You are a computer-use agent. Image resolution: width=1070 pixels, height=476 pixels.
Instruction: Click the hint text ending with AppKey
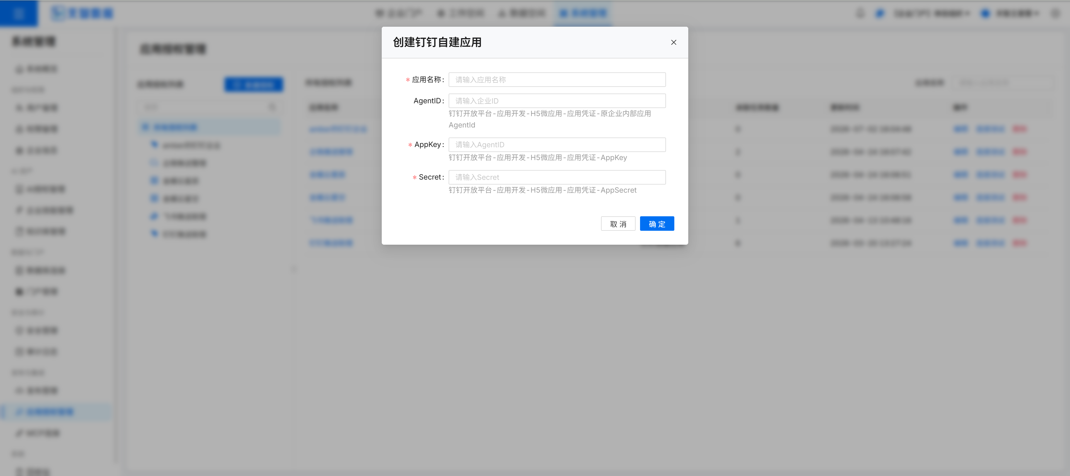538,158
